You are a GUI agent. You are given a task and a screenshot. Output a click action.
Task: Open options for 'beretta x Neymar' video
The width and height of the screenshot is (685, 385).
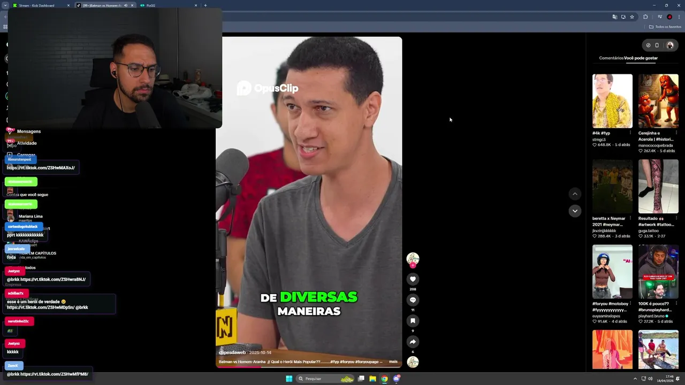coord(630,218)
